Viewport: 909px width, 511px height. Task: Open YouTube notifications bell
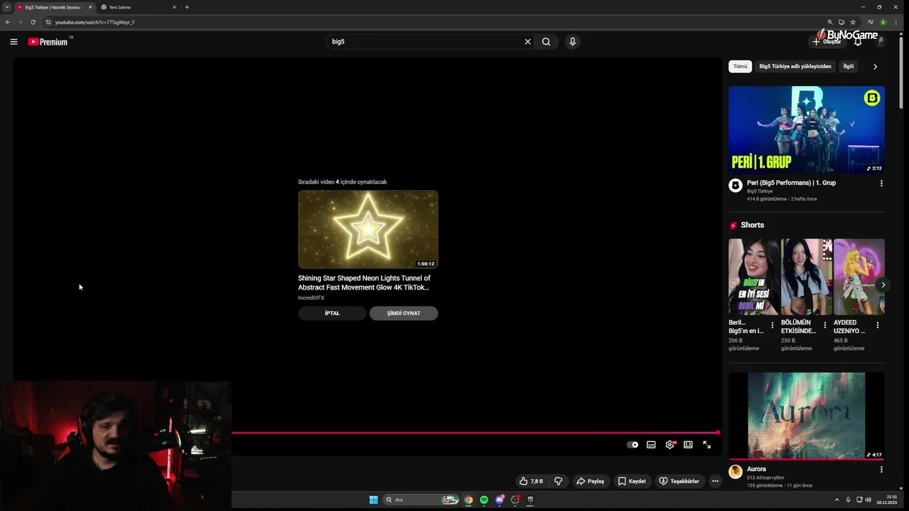point(858,42)
